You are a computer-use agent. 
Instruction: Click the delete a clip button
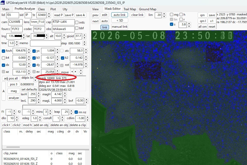78,125
